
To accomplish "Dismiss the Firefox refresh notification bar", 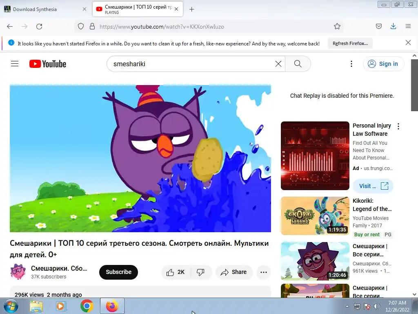I will pos(408,43).
